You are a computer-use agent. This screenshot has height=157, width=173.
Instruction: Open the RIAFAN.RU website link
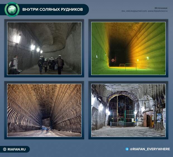click(16, 149)
